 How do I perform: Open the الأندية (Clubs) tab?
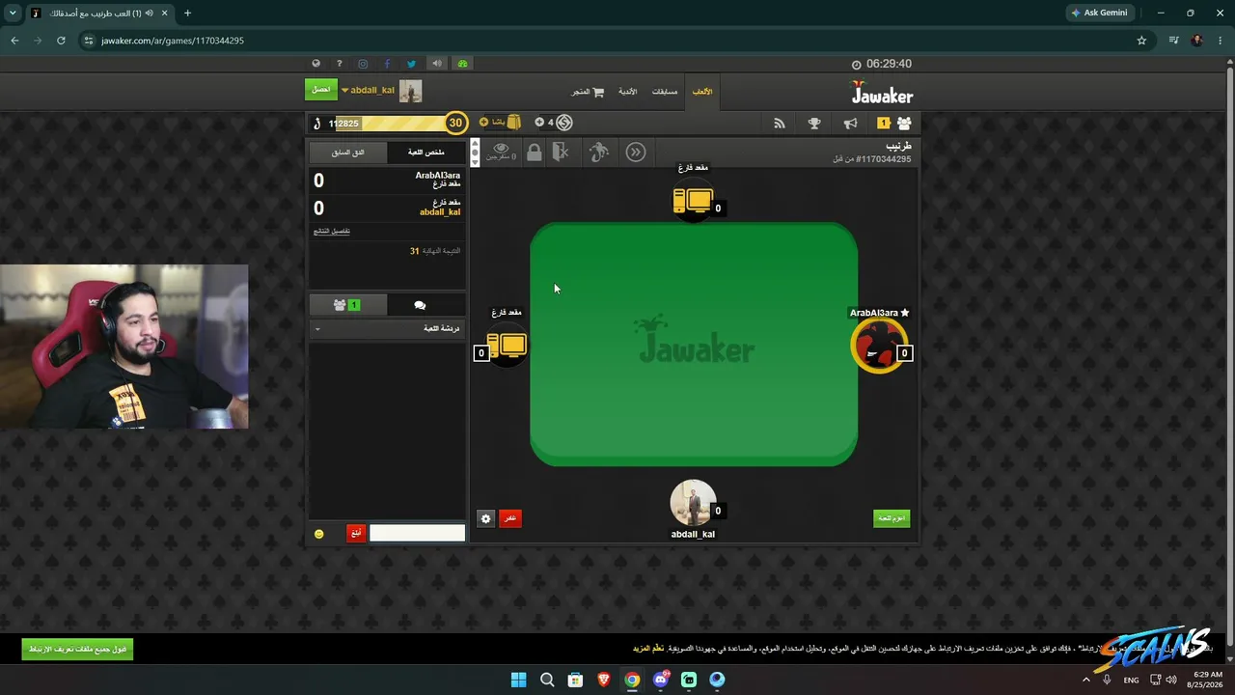(x=627, y=92)
